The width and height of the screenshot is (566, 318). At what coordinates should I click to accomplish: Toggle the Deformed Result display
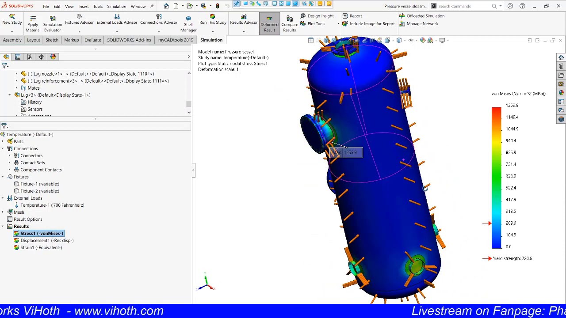tap(269, 23)
